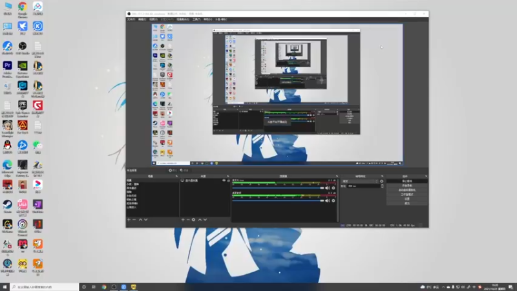The height and width of the screenshot is (291, 517).
Task: Select the Epic Games Launcher desktop icon
Action: click(23, 109)
